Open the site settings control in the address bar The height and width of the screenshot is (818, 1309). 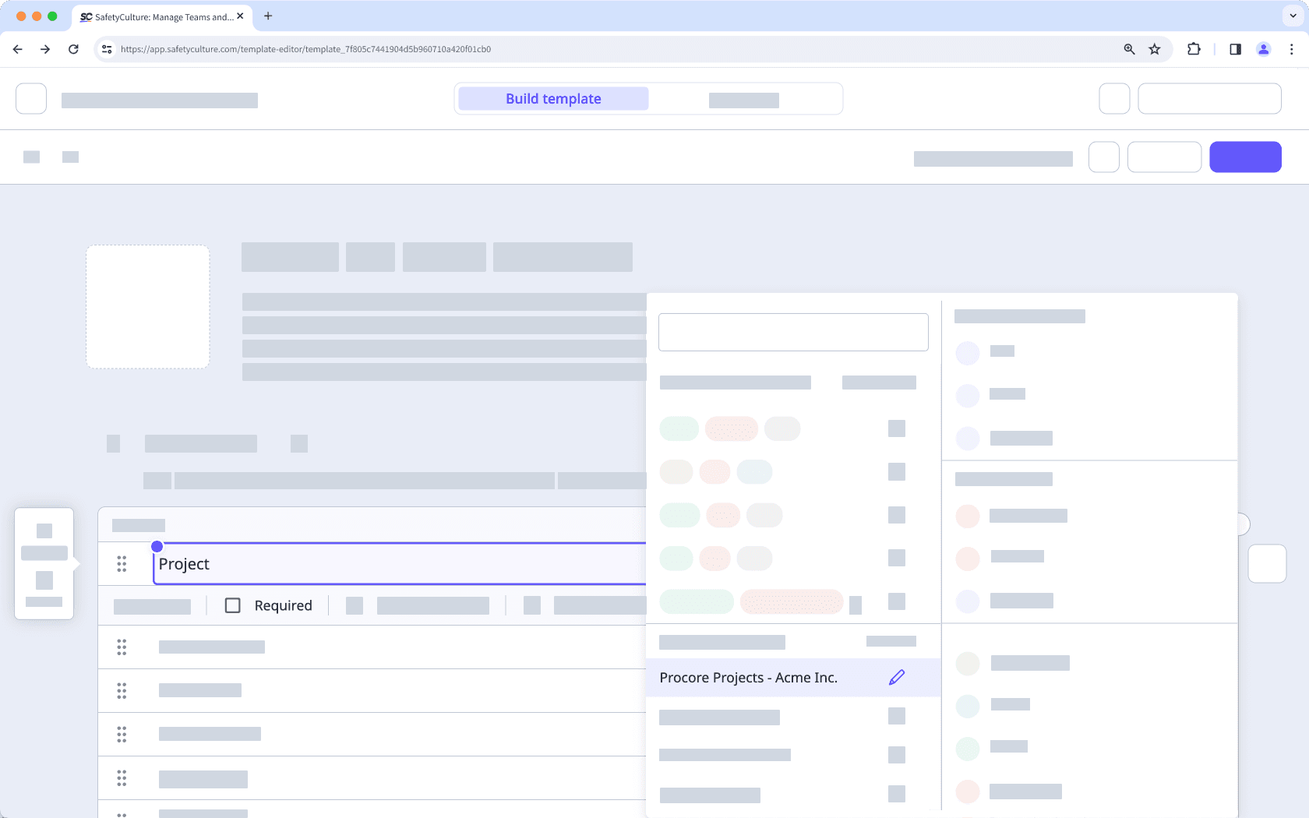pos(106,48)
